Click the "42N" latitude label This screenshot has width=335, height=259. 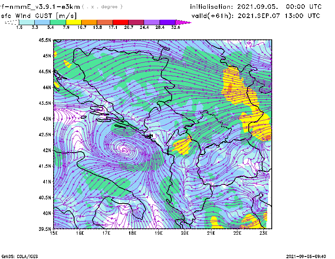[47, 150]
